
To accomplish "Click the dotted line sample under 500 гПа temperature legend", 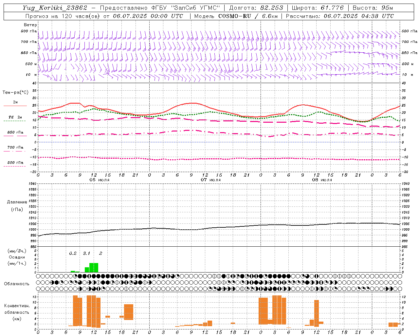I will (x=14, y=167).
